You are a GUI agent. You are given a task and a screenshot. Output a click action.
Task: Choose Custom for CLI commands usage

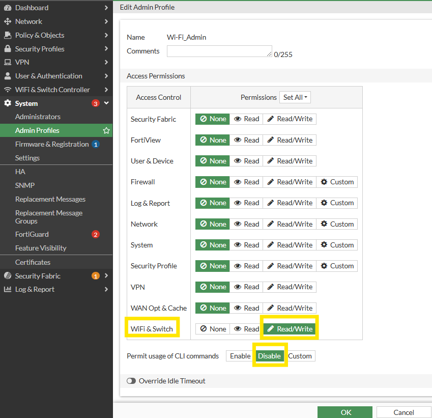click(x=300, y=356)
